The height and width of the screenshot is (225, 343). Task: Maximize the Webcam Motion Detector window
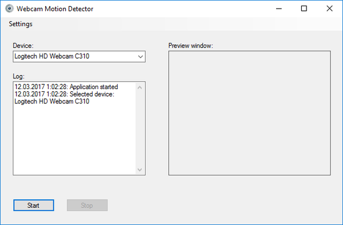point(304,9)
